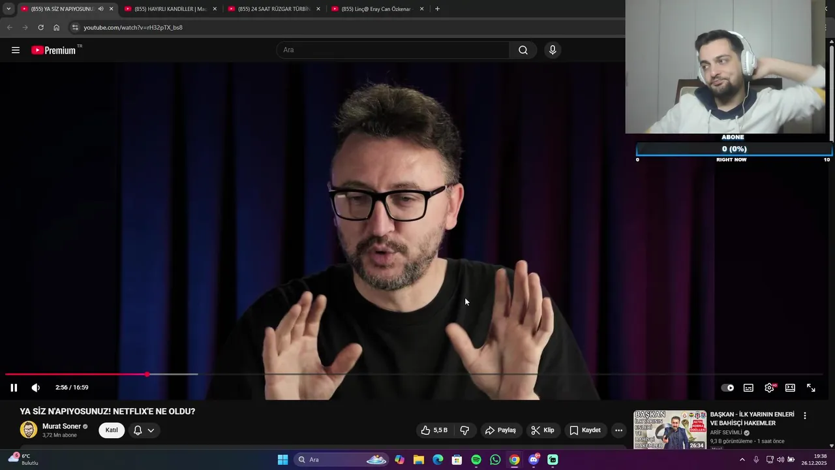This screenshot has height=470, width=835.
Task: Go back to previous page
Action: pyautogui.click(x=9, y=27)
